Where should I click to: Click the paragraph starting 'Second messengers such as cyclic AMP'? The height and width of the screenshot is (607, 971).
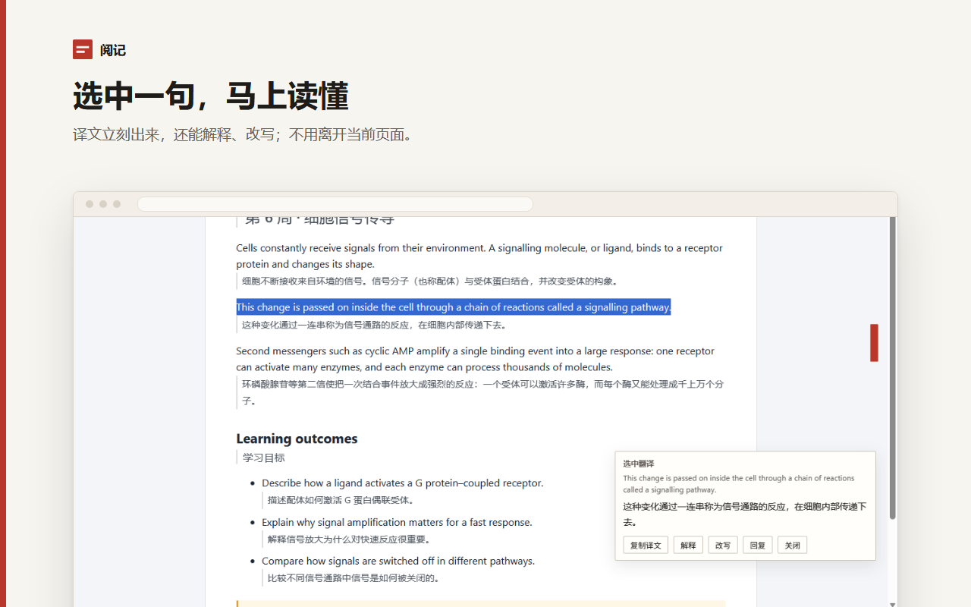[476, 359]
